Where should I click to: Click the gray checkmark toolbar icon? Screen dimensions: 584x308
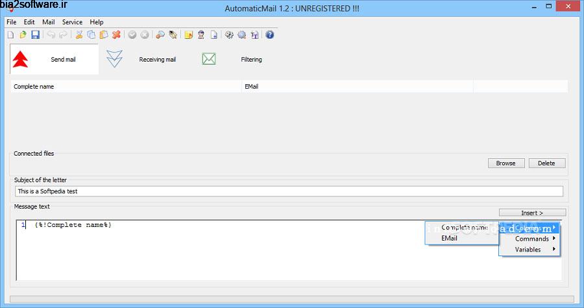pyautogui.click(x=132, y=35)
